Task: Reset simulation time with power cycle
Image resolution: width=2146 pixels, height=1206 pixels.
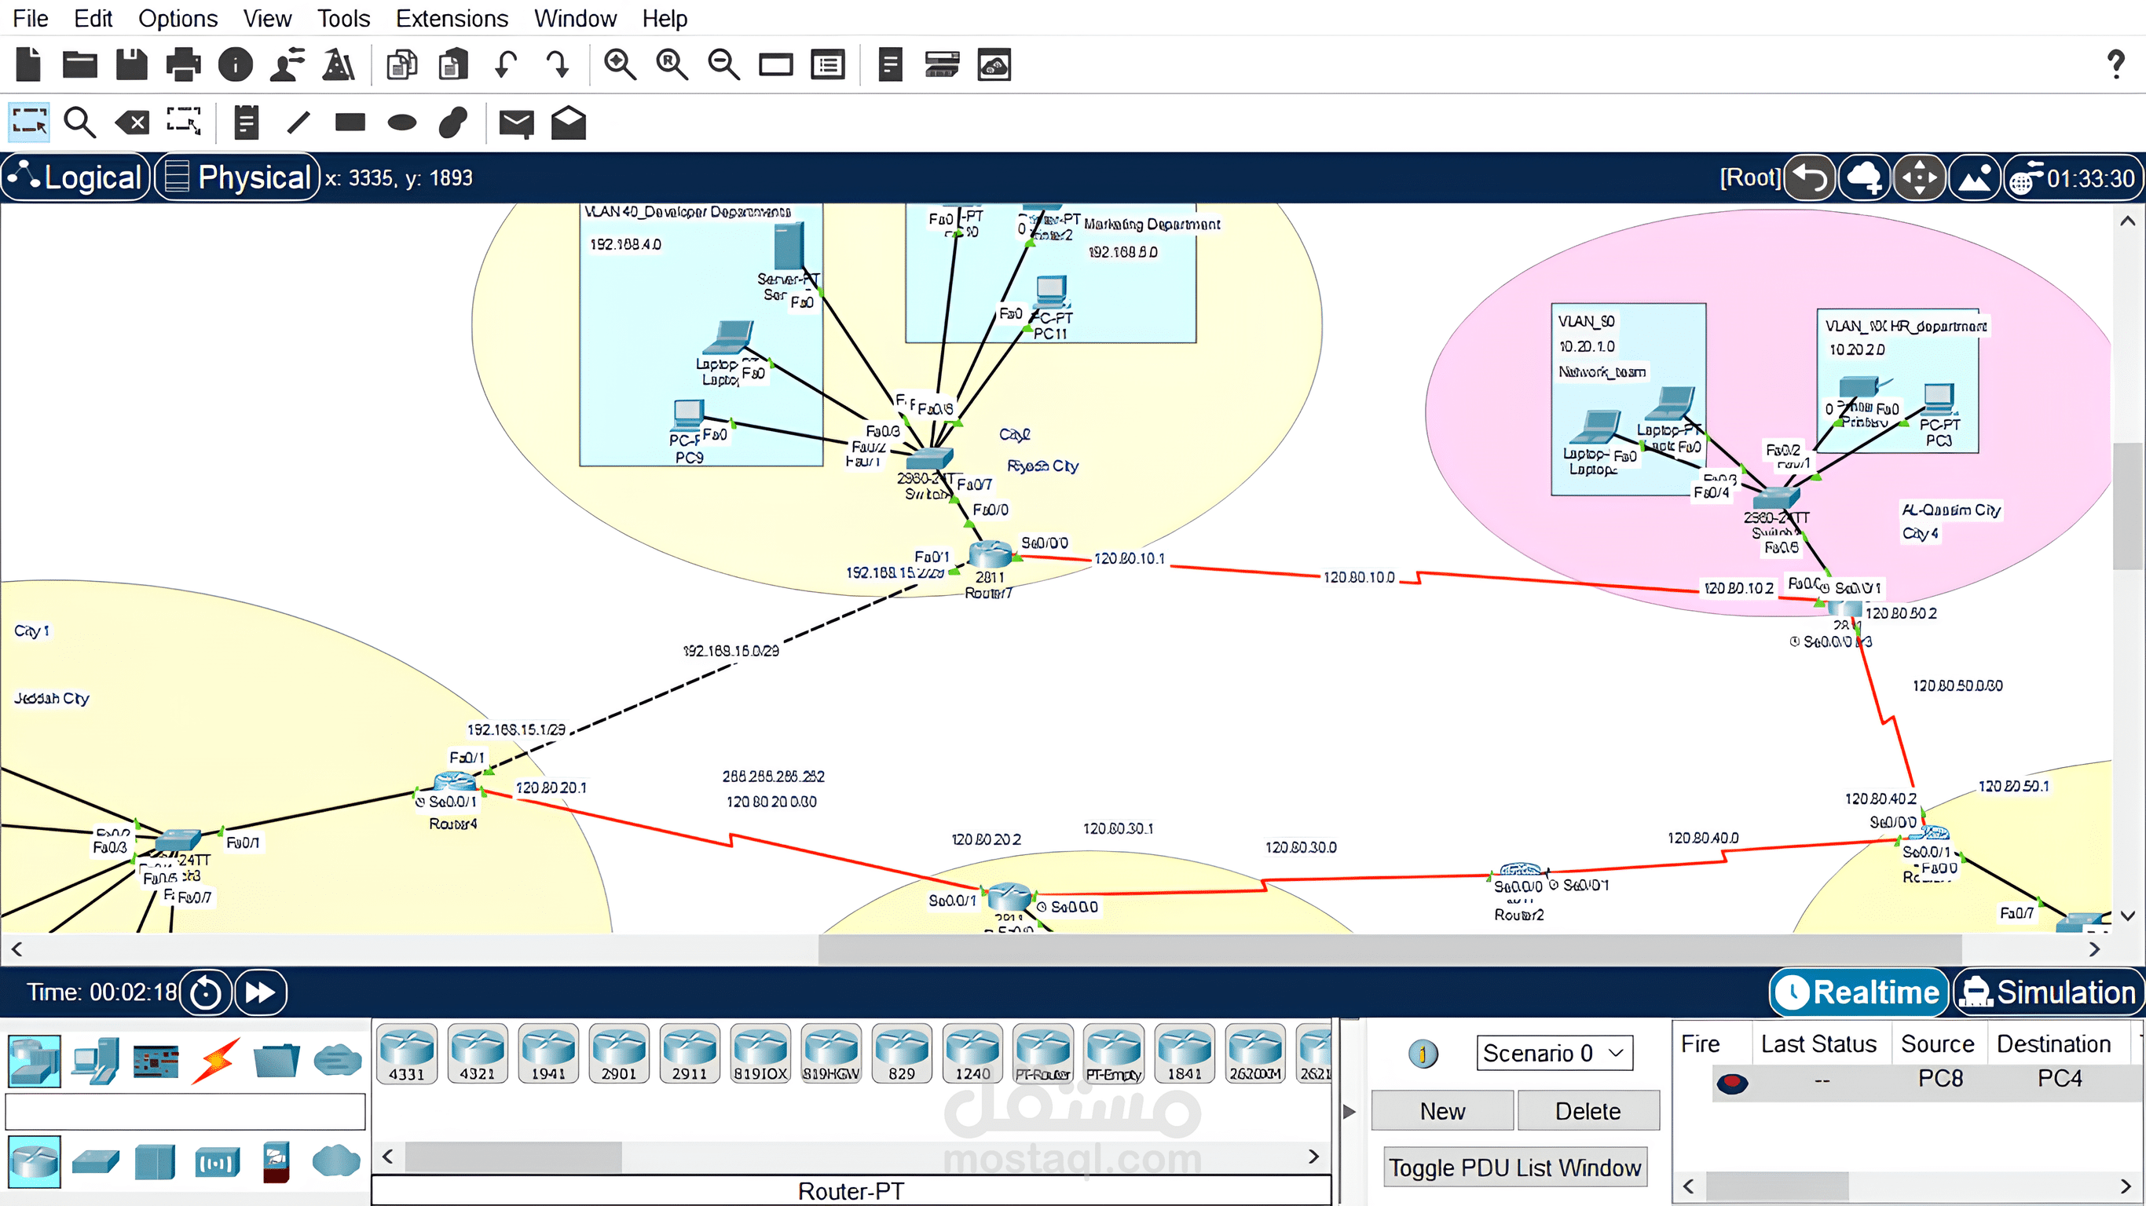Action: coord(205,992)
